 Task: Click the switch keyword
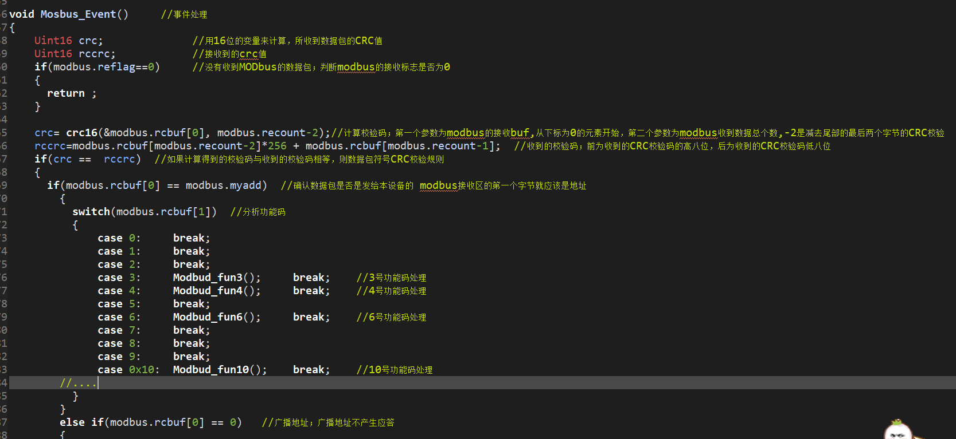point(91,212)
